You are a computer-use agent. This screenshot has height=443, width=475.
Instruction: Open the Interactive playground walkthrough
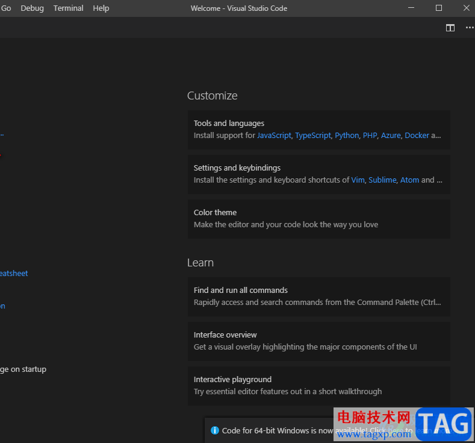coord(318,386)
